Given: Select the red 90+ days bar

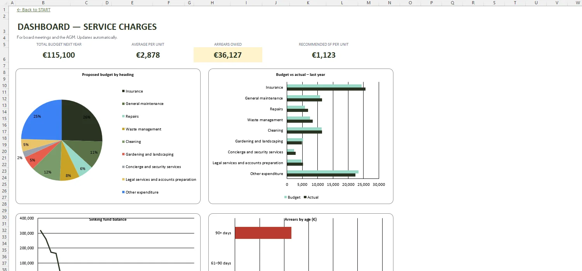Looking at the screenshot, I should point(263,233).
